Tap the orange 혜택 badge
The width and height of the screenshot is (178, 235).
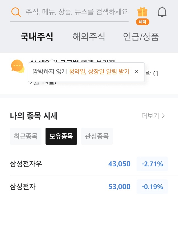(143, 22)
